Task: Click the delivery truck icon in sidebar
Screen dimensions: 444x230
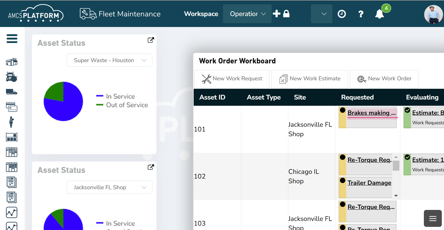Action: tap(11, 92)
